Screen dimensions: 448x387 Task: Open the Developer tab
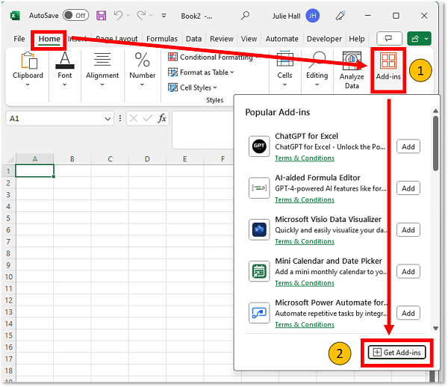click(x=324, y=39)
